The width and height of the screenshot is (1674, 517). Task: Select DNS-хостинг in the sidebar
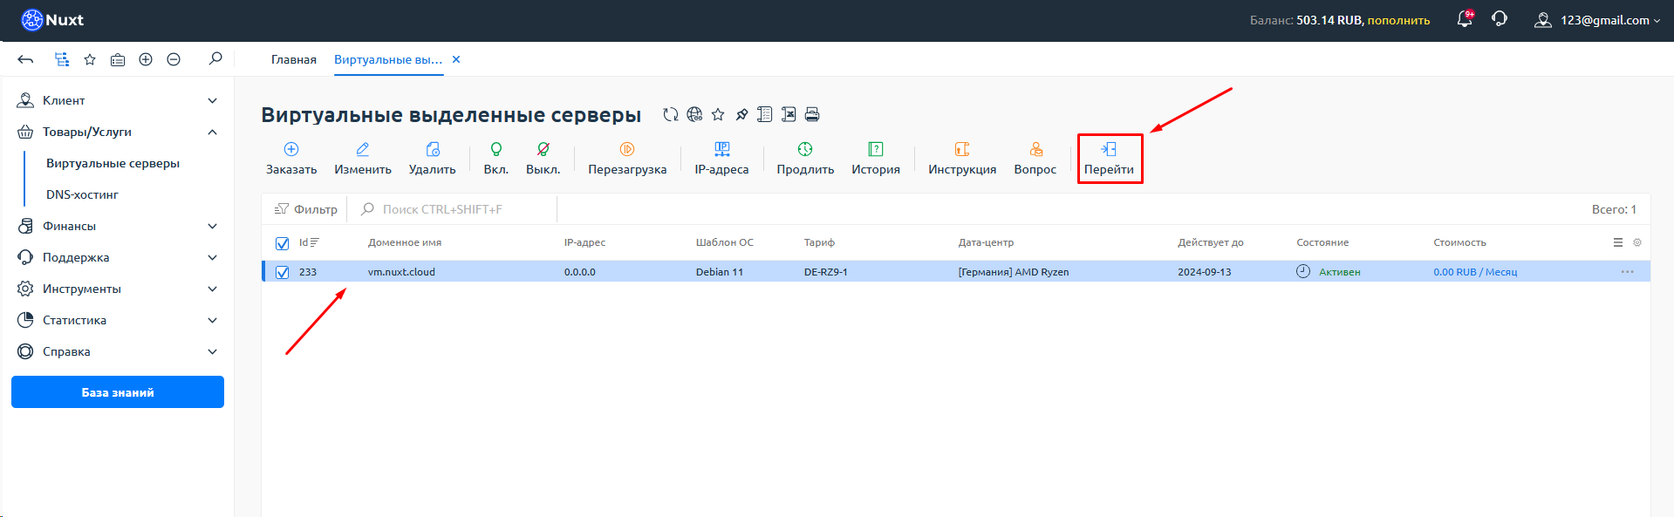[x=82, y=194]
